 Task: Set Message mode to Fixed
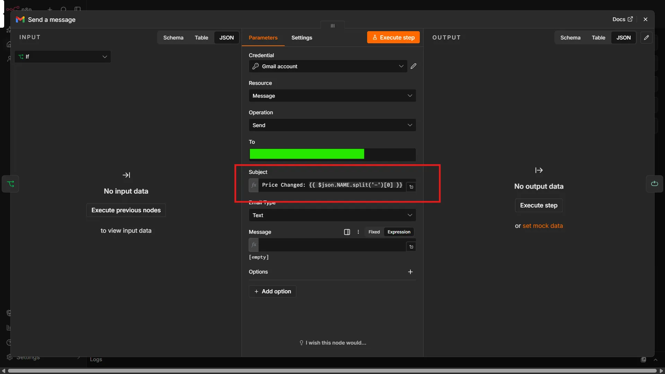(x=374, y=232)
